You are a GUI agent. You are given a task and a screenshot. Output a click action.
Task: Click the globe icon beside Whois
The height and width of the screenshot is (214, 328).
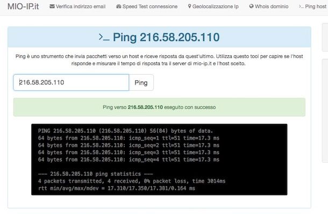point(251,6)
